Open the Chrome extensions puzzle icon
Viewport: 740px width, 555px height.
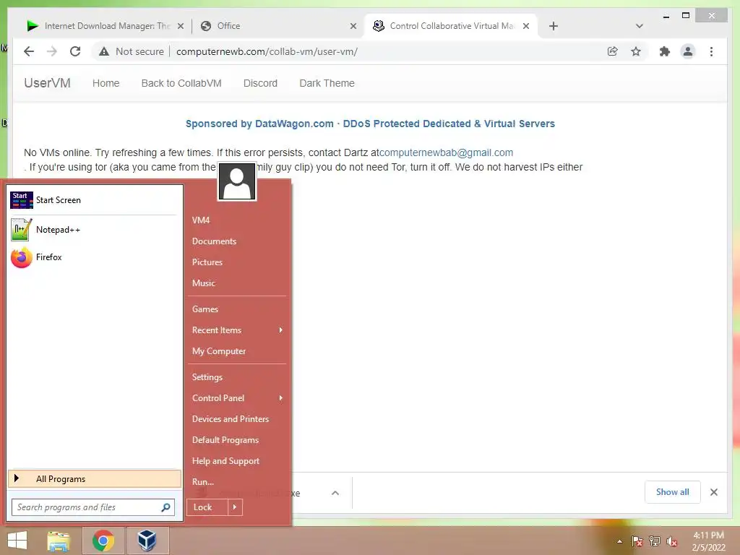pos(665,51)
